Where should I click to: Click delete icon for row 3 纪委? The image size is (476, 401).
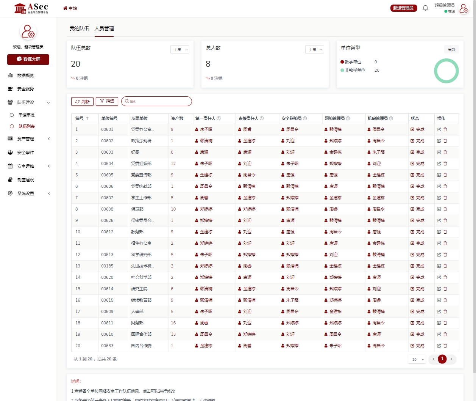(x=445, y=152)
